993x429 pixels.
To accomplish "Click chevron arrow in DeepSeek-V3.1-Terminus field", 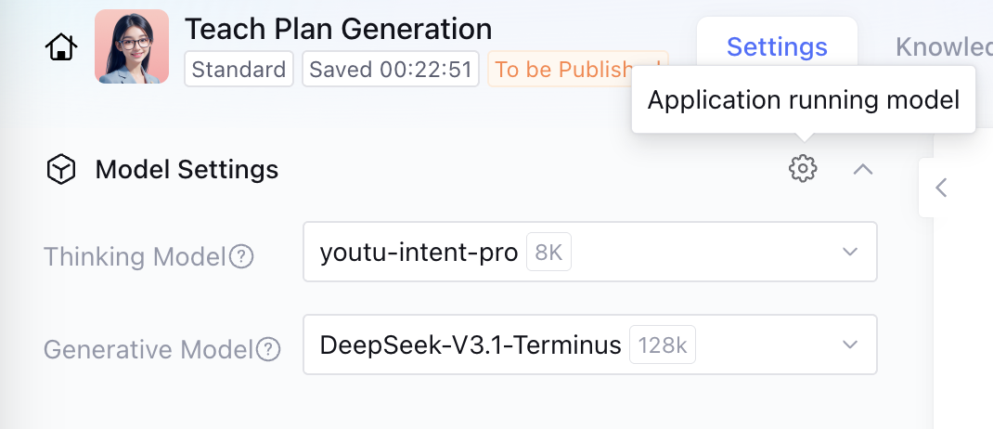I will point(850,344).
